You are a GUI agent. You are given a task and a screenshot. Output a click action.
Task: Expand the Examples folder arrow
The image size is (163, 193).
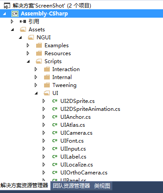tap(28, 45)
